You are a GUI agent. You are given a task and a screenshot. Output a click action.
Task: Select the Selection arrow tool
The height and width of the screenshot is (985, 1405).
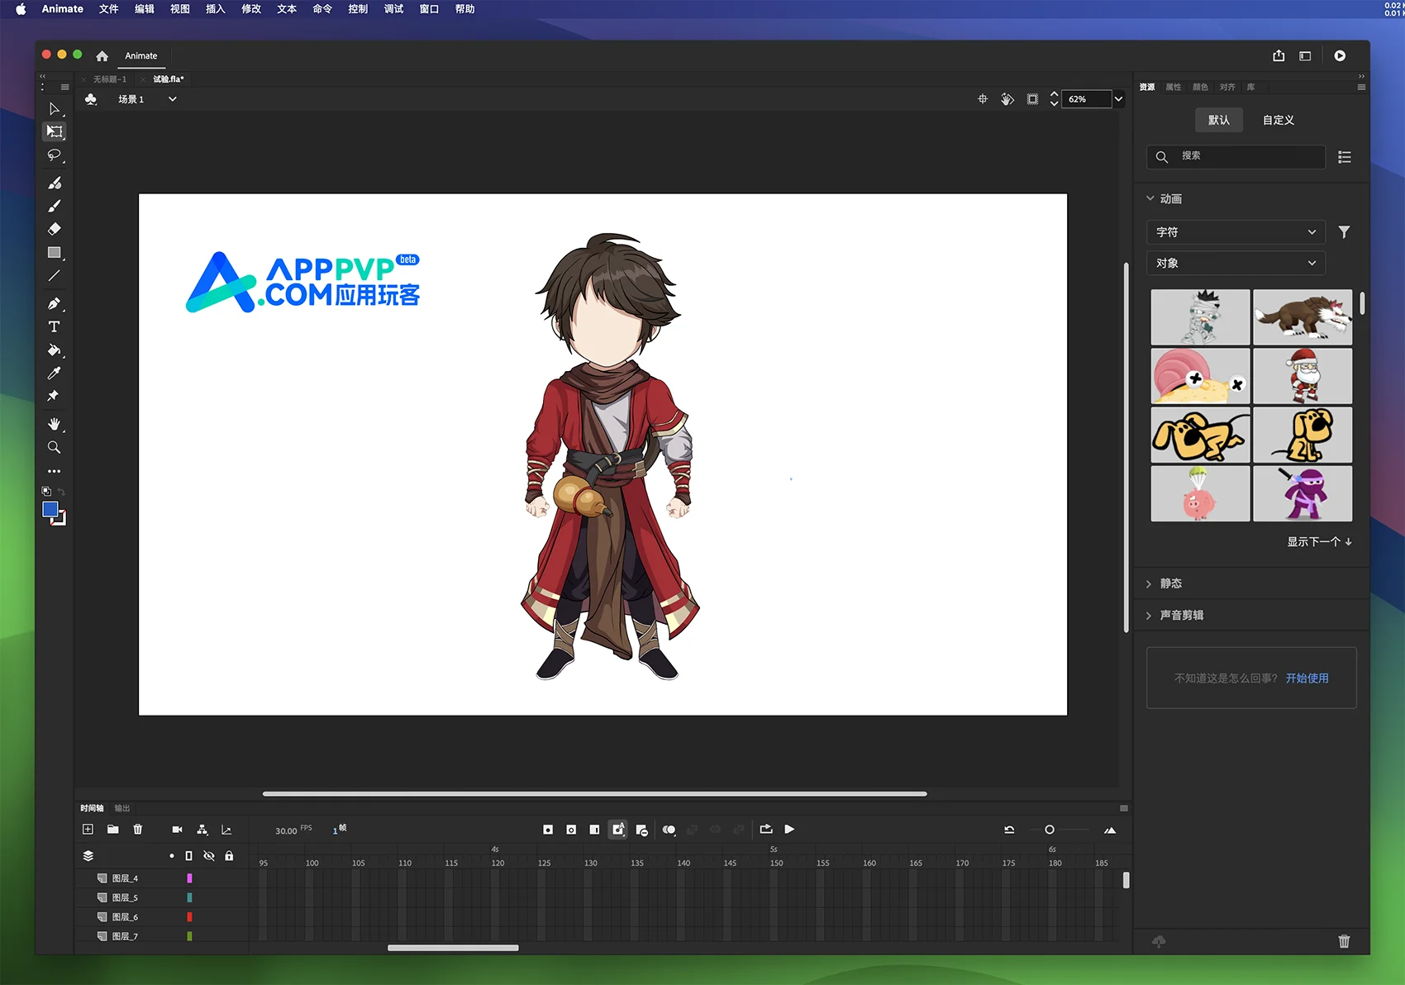coord(54,109)
